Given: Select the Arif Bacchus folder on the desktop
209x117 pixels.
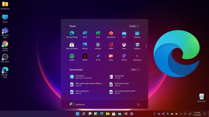Looking at the screenshot, I should [x=5, y=5].
